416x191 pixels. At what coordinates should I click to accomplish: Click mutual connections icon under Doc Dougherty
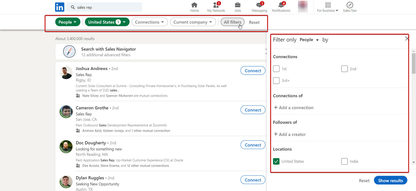[78, 166]
